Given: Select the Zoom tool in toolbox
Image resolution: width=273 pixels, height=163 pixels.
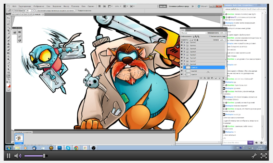Looking at the screenshot, I should [x=8, y=79].
